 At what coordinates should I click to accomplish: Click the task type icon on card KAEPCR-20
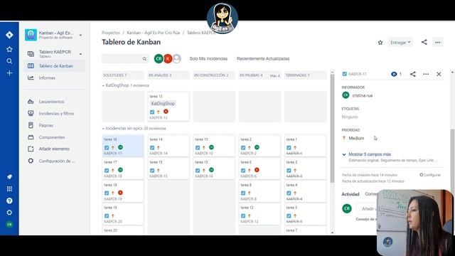tap(107, 216)
